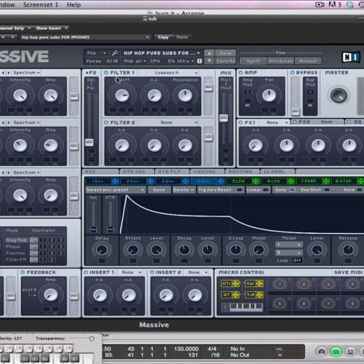Click the Vel macro assign cross icon
This screenshot has width=364, height=364.
(259, 283)
